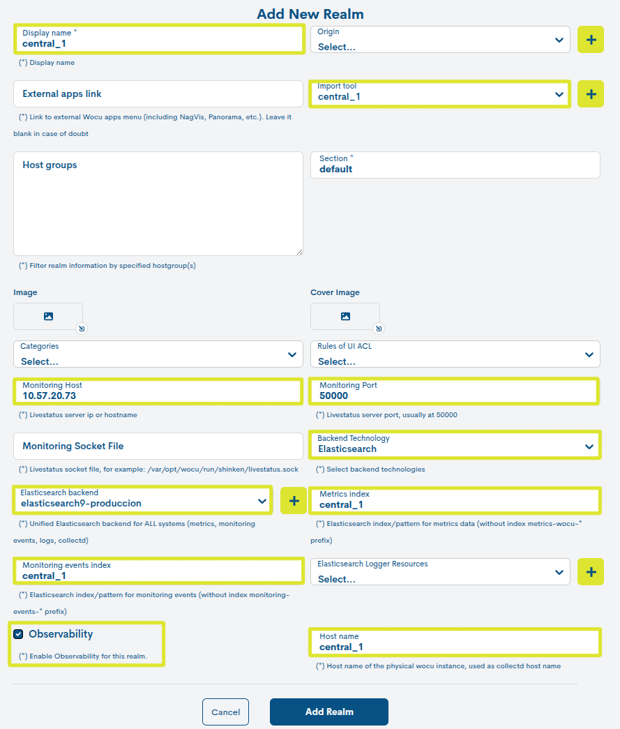Click the reset icon under Cover Image

[x=379, y=329]
